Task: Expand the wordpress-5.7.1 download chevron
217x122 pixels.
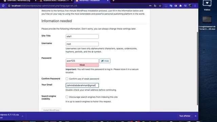Action: tap(22, 116)
